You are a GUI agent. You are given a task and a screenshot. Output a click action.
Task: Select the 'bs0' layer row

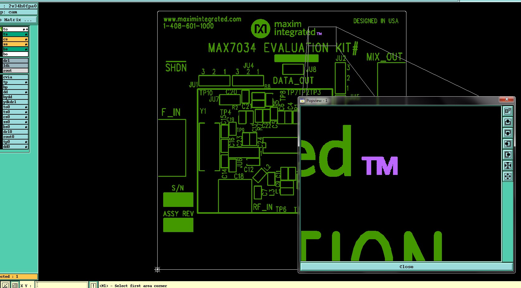[x=15, y=127]
